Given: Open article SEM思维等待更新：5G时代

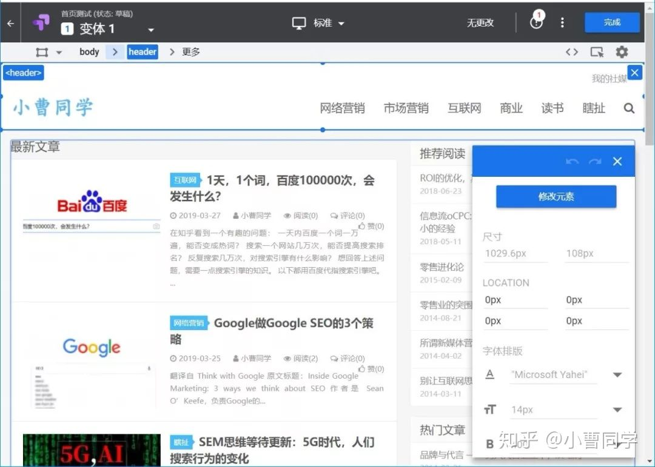Looking at the screenshot, I should click(x=272, y=450).
